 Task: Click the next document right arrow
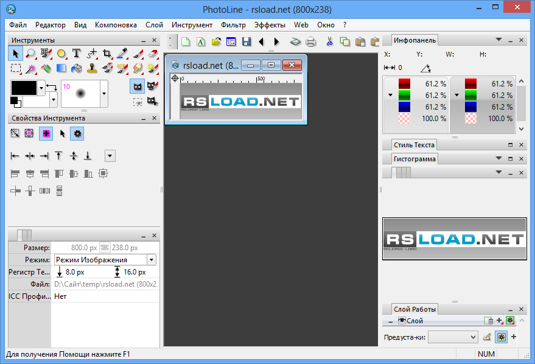tap(276, 41)
